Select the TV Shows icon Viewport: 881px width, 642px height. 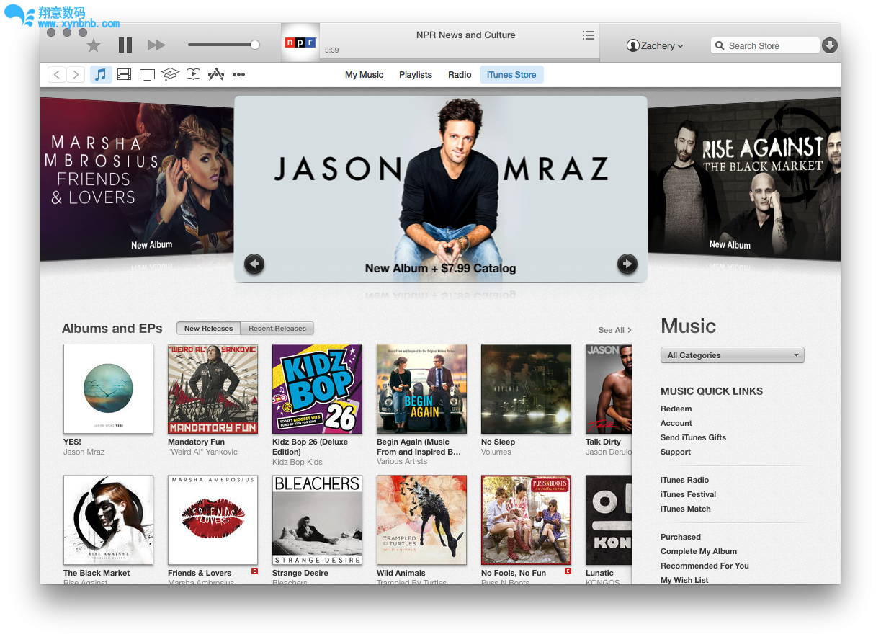coord(148,74)
